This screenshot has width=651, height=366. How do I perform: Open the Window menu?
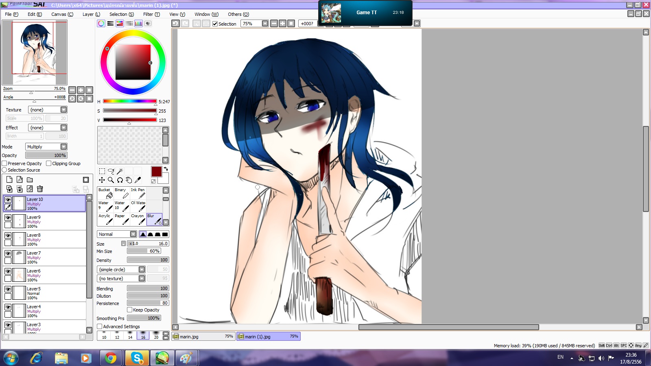point(206,14)
